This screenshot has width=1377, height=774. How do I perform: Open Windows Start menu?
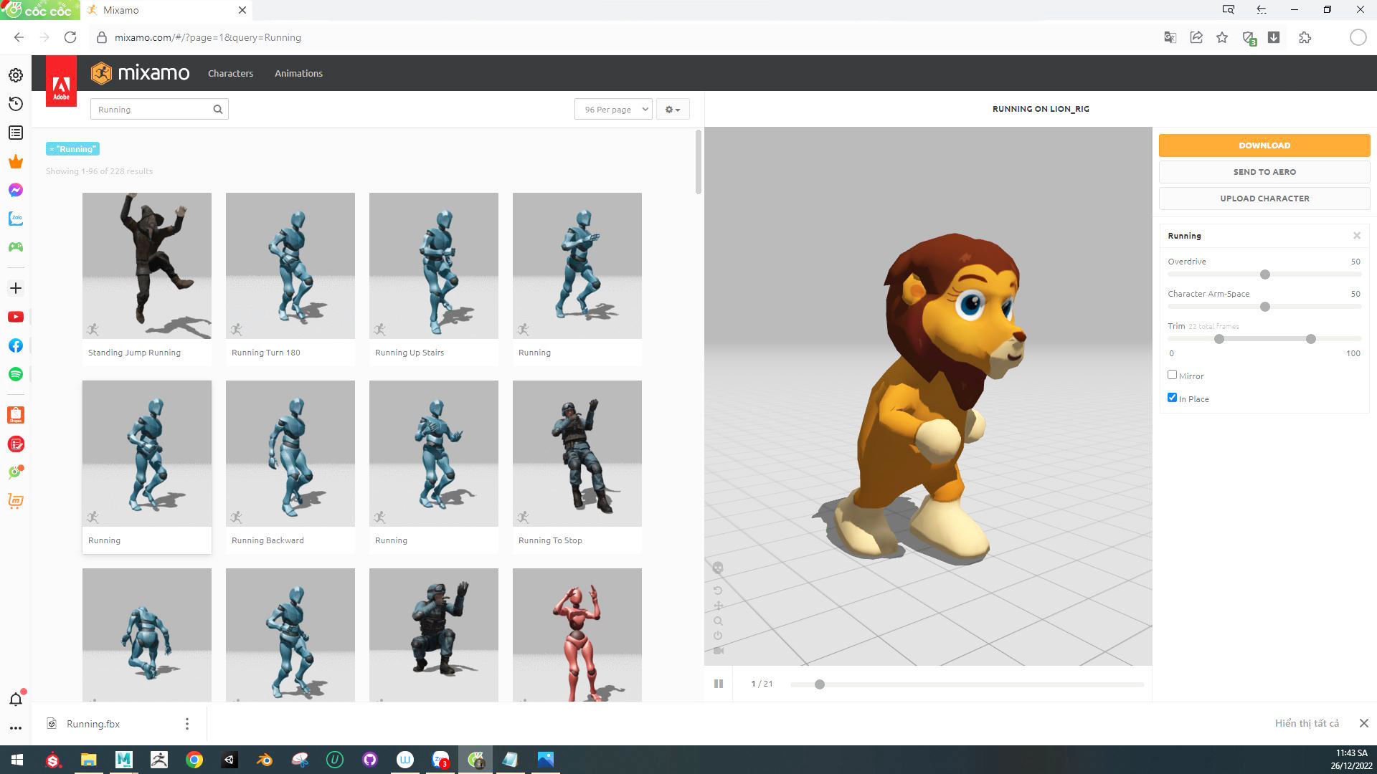pos(17,760)
